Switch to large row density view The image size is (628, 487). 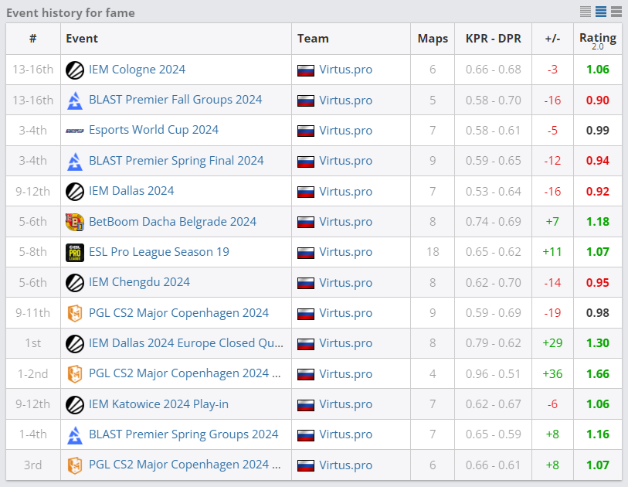pos(616,12)
